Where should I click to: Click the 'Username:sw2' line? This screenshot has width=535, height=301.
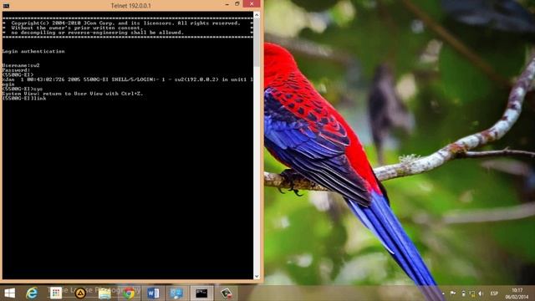(x=21, y=65)
